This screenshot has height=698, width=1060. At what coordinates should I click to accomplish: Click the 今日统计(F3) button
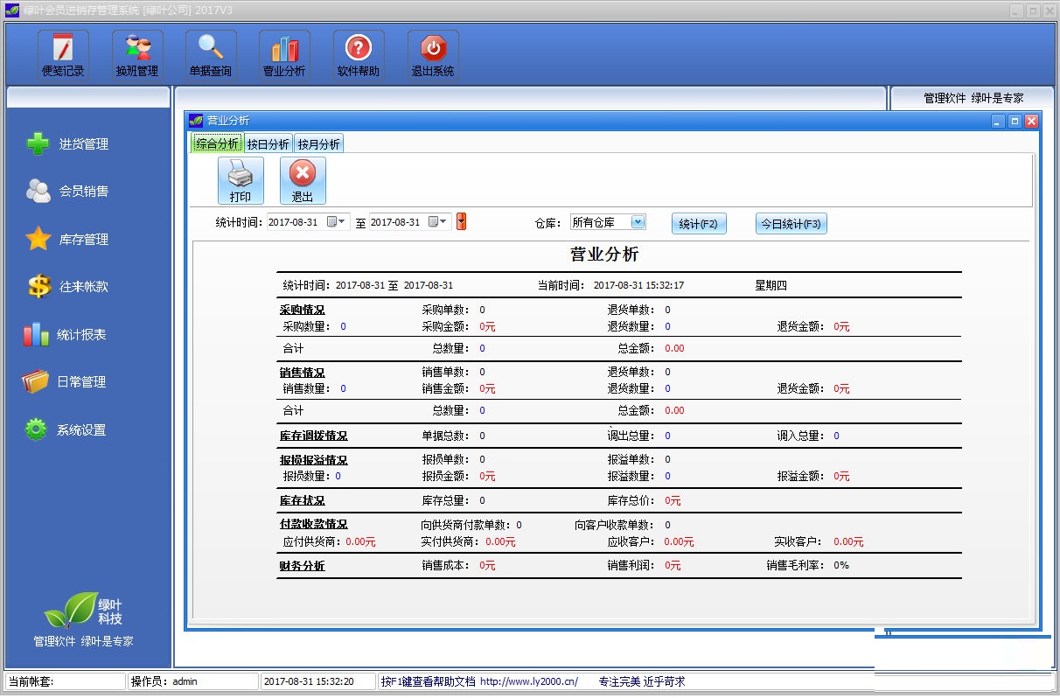792,224
